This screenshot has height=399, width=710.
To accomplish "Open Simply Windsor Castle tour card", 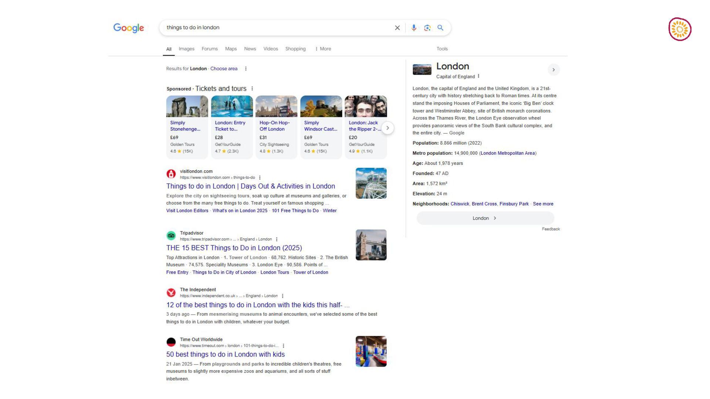I will tap(321, 127).
